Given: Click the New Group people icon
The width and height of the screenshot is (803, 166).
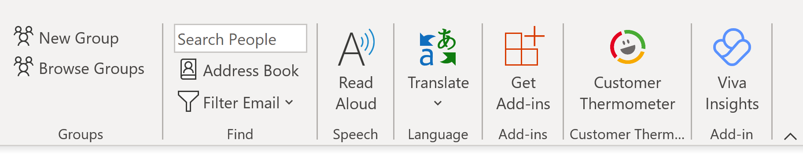Looking at the screenshot, I should [x=23, y=37].
